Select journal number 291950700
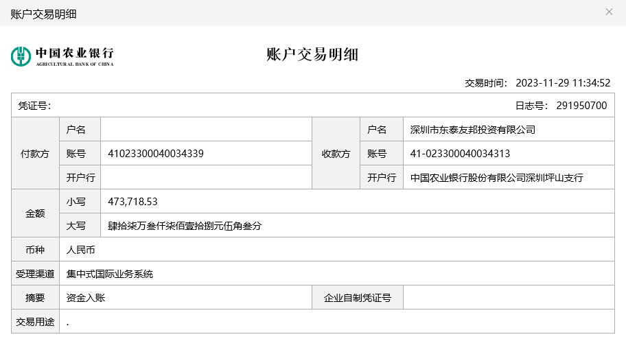The width and height of the screenshot is (626, 339). [x=581, y=106]
